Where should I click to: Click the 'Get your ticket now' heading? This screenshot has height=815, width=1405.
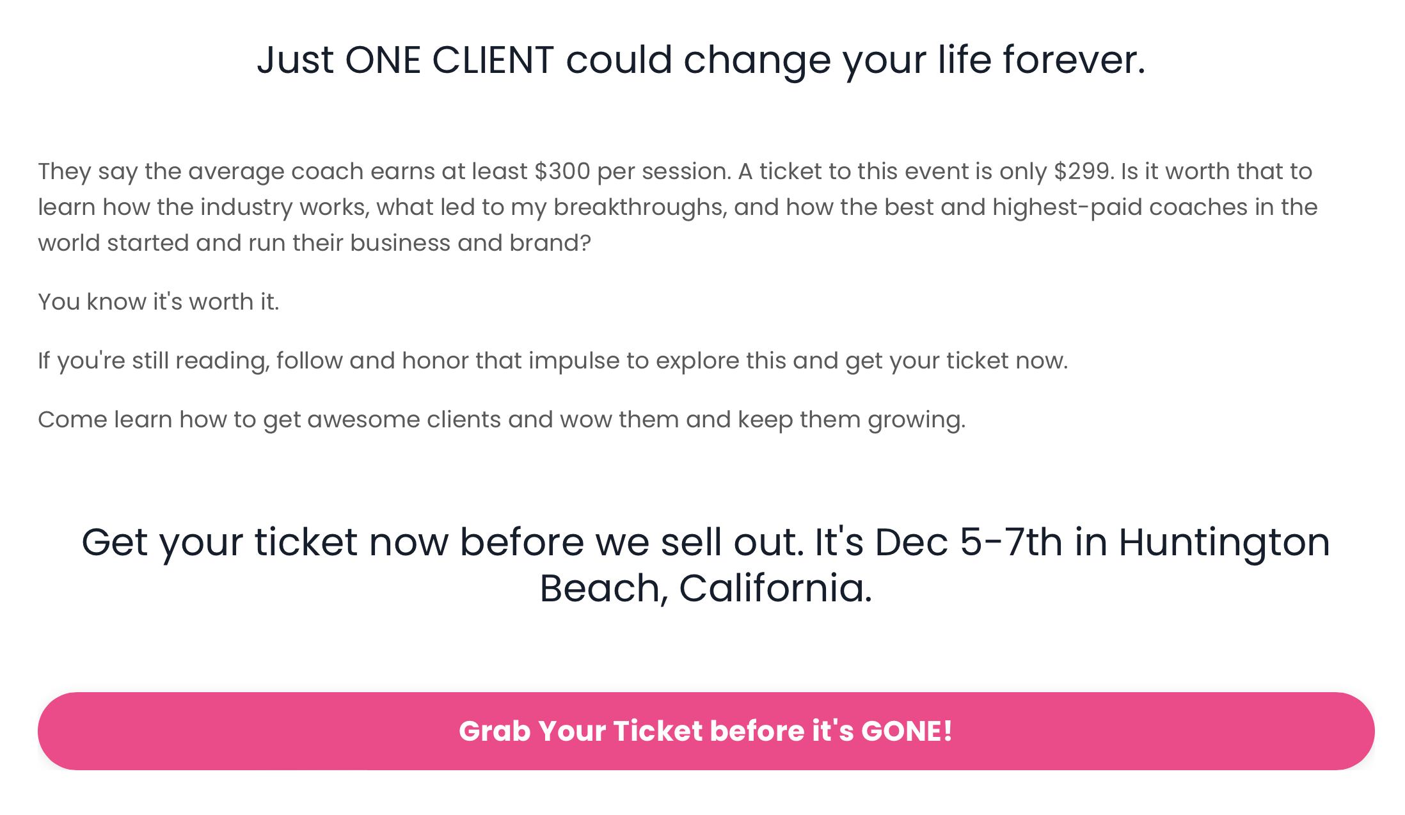click(706, 565)
